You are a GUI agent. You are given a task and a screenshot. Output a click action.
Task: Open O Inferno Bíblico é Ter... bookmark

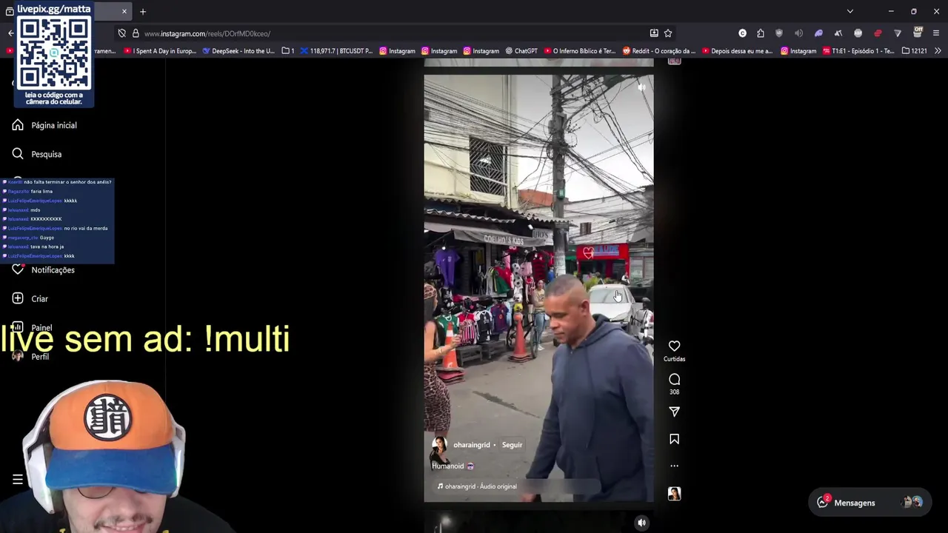[x=579, y=51]
